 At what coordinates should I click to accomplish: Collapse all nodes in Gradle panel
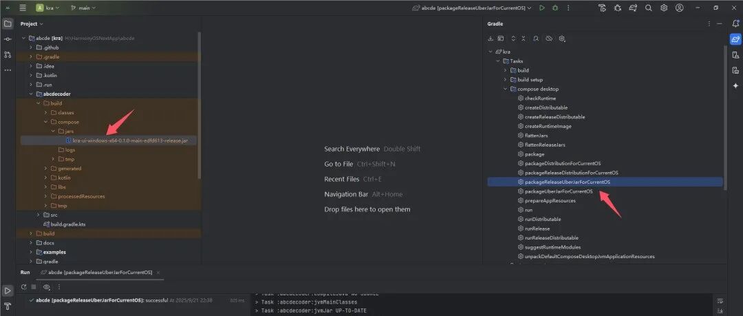pos(523,39)
